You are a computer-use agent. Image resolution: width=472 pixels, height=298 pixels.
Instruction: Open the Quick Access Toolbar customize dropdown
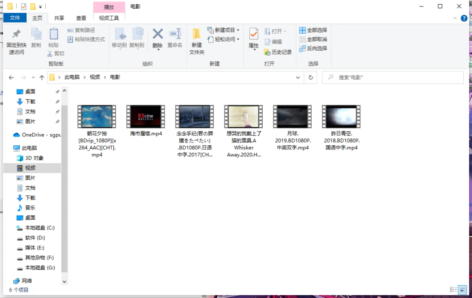point(41,6)
